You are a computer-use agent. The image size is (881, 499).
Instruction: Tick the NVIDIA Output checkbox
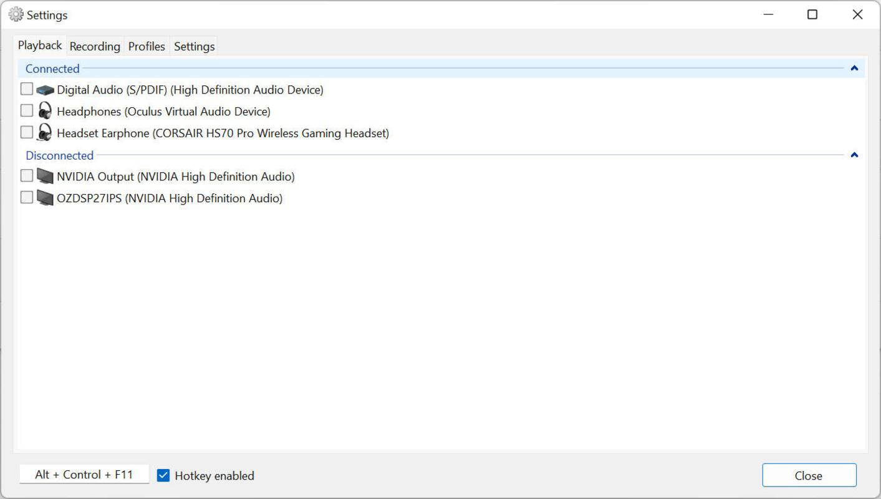[26, 176]
